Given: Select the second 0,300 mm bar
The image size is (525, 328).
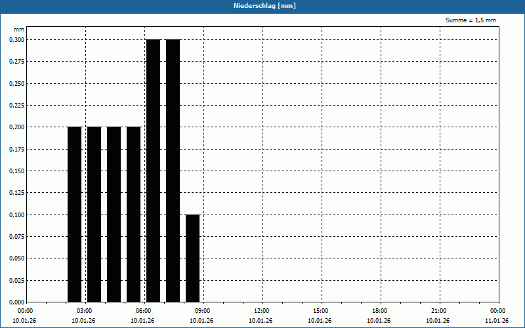Looking at the screenshot, I should click(173, 171).
